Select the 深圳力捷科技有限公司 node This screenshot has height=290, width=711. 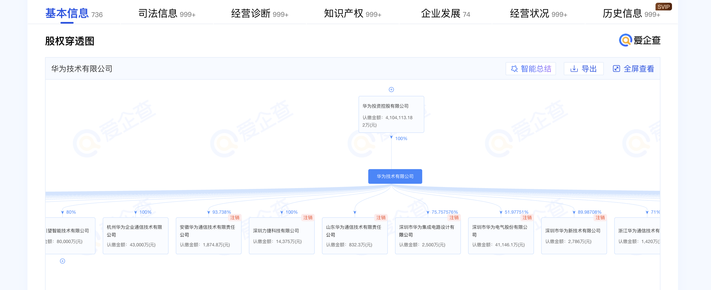(x=282, y=236)
